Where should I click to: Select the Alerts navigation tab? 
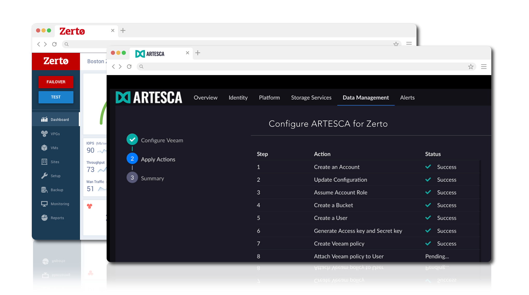[407, 98]
